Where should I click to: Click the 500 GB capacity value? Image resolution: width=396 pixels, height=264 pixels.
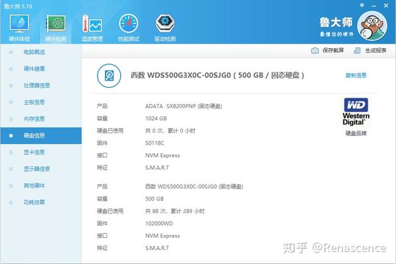click(x=154, y=199)
